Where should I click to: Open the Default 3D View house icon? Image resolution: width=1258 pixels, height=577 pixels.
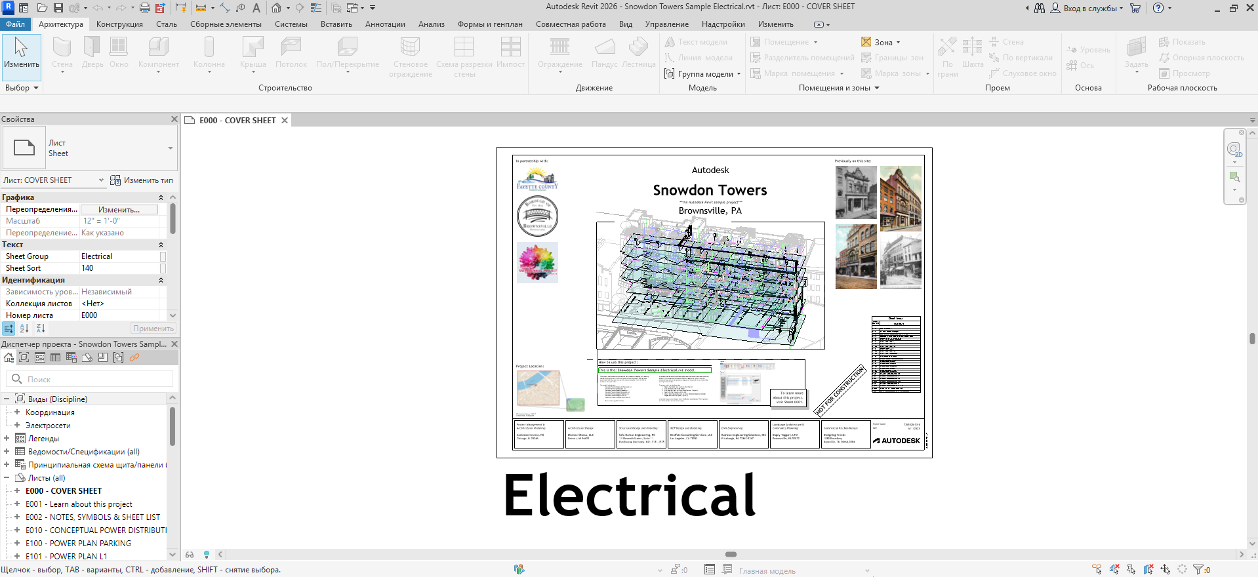(x=276, y=8)
